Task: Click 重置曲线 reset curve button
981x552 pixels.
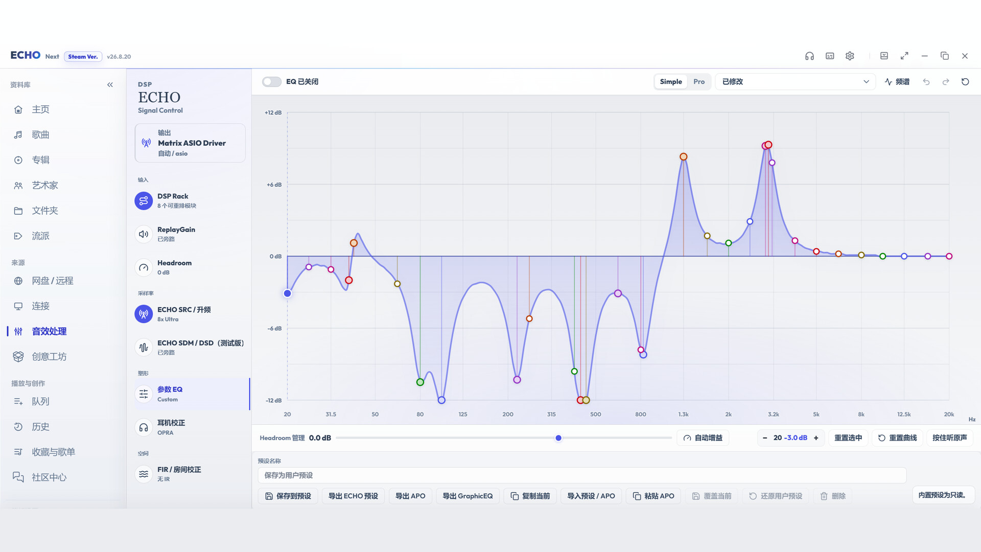Action: 897,438
